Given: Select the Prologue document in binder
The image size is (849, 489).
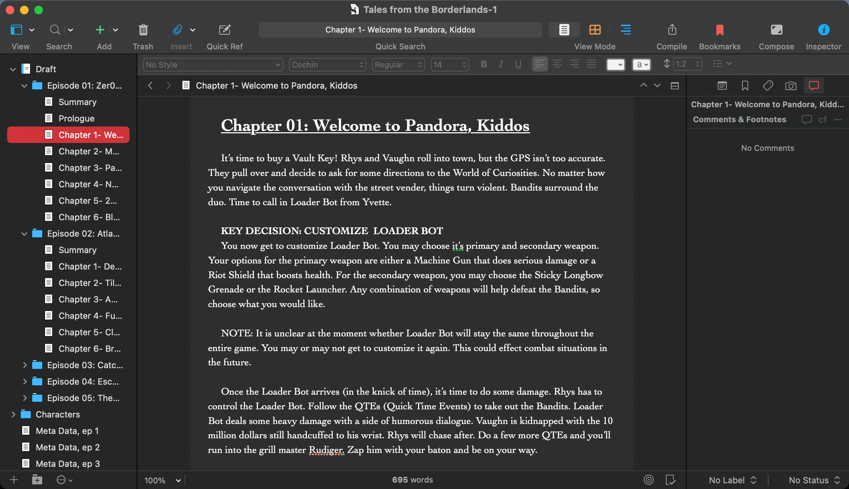Looking at the screenshot, I should (x=76, y=118).
